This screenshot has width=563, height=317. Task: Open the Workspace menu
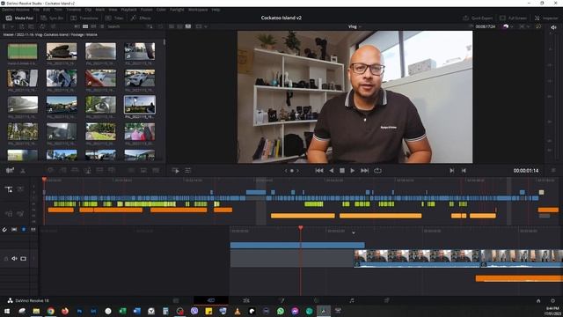tap(199, 10)
